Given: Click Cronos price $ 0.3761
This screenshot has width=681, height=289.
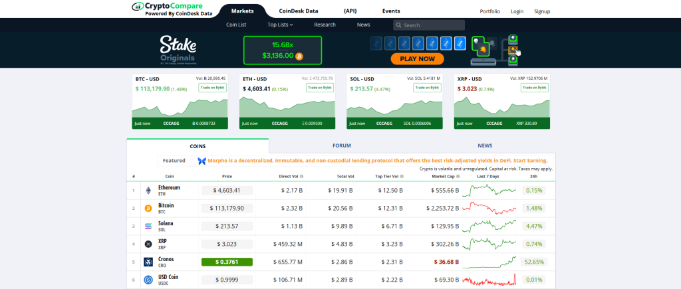Looking at the screenshot, I should (x=227, y=262).
